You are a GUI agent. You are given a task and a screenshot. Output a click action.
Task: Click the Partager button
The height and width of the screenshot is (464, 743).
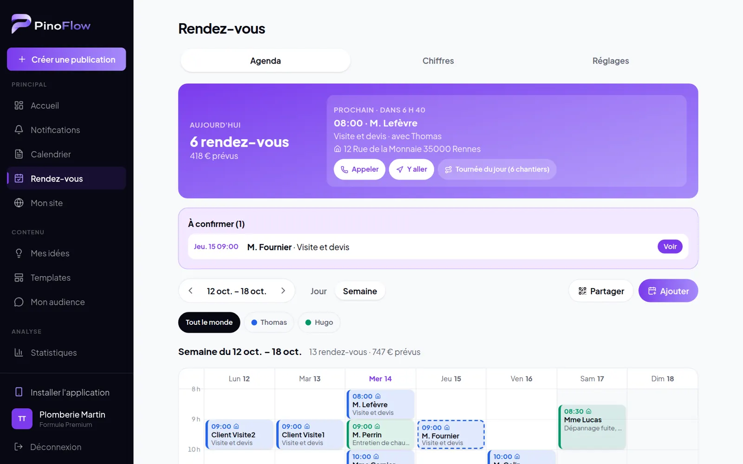(601, 291)
